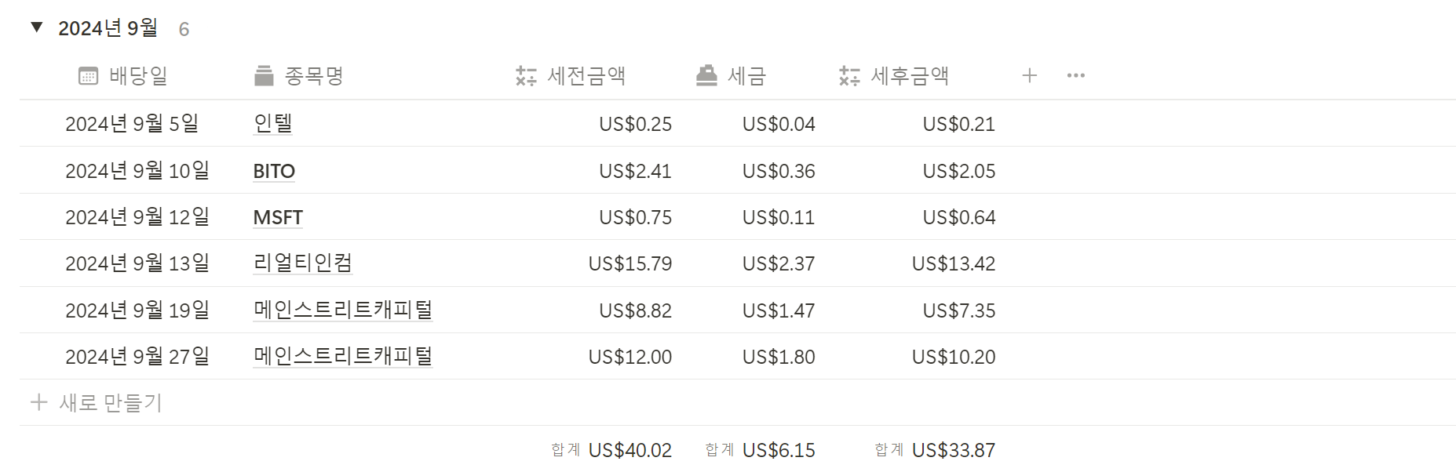The width and height of the screenshot is (1456, 472).
Task: Click the stack icon beside 종목명
Action: 264,76
